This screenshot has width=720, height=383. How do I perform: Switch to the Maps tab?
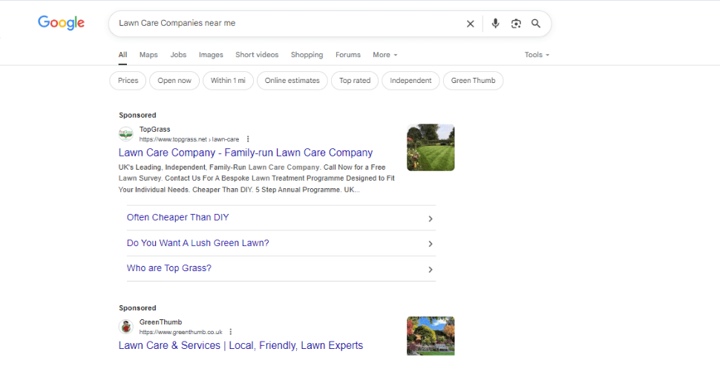pyautogui.click(x=148, y=55)
